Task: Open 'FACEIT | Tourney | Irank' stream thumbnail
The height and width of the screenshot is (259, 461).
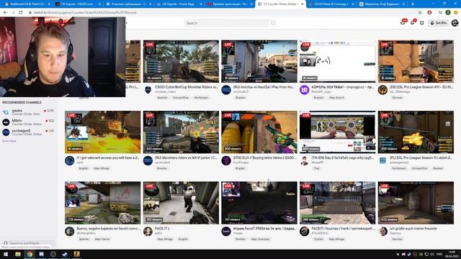Action: [x=337, y=203]
